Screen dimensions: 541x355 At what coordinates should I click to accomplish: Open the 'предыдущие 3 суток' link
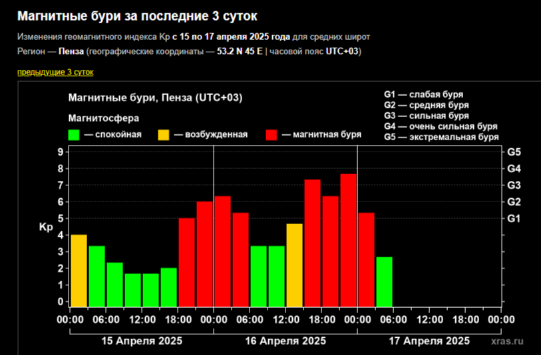(x=55, y=72)
